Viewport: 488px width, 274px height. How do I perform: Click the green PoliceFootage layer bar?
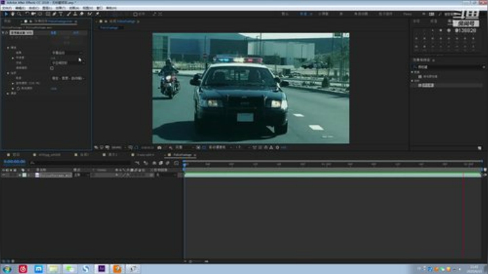pos(332,175)
